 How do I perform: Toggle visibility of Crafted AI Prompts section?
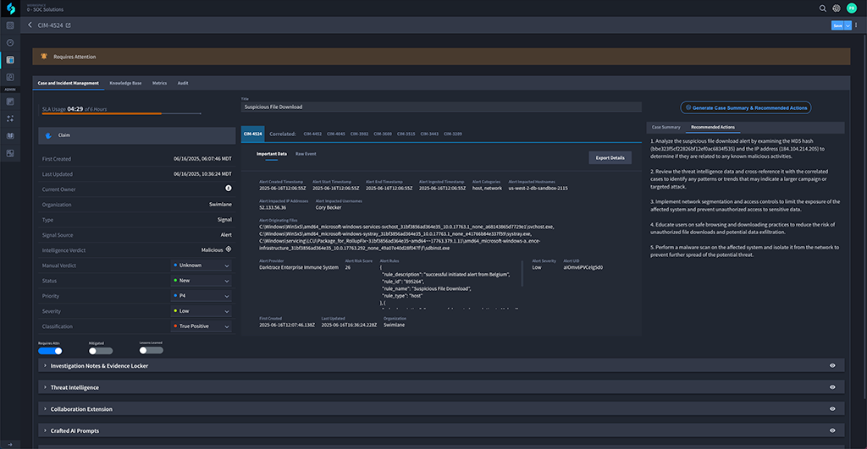[x=832, y=430]
